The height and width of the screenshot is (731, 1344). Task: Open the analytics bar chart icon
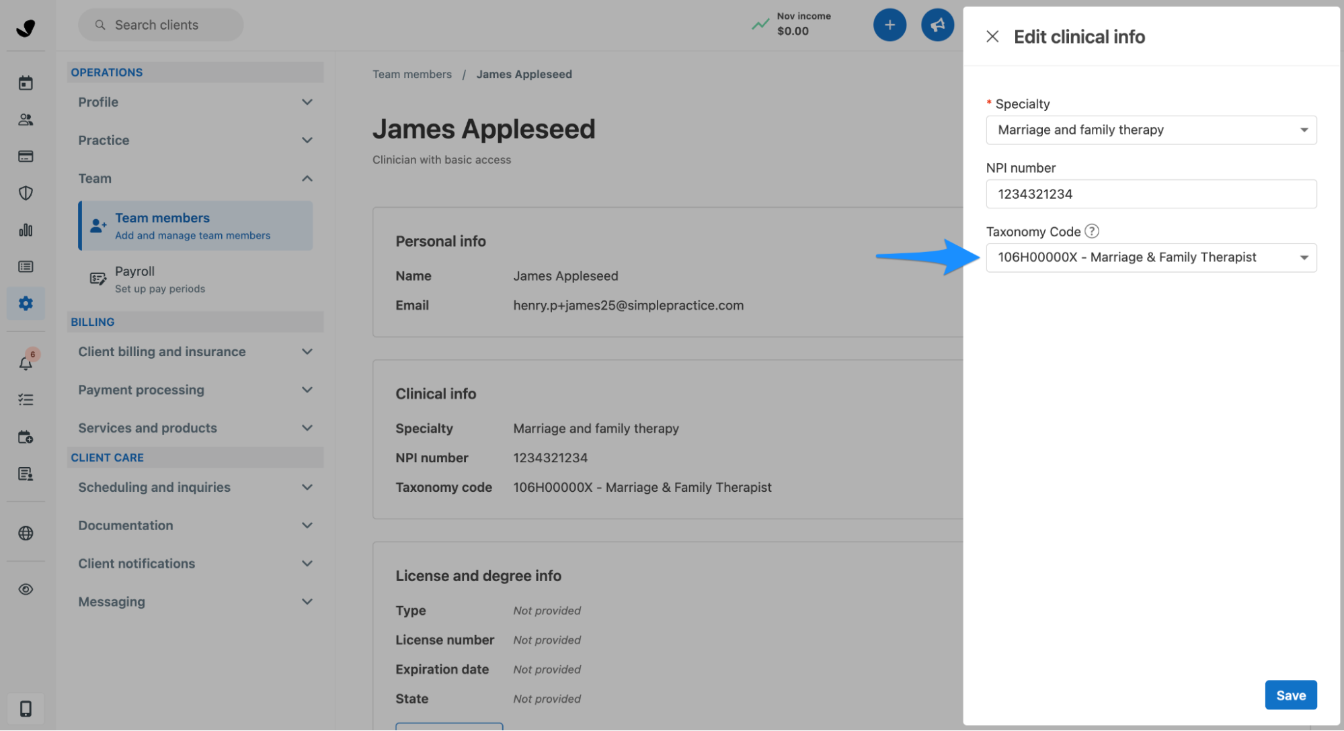[x=26, y=230]
